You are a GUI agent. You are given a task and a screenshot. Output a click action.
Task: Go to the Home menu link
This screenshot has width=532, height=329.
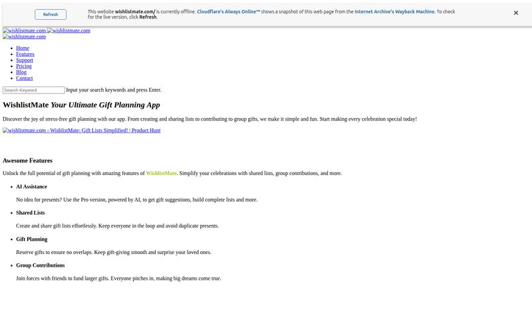23,48
